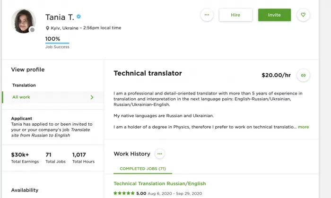This screenshot has height=198, width=331.
Task: Click the grey offline status dot on avatar
Action: [32, 30]
